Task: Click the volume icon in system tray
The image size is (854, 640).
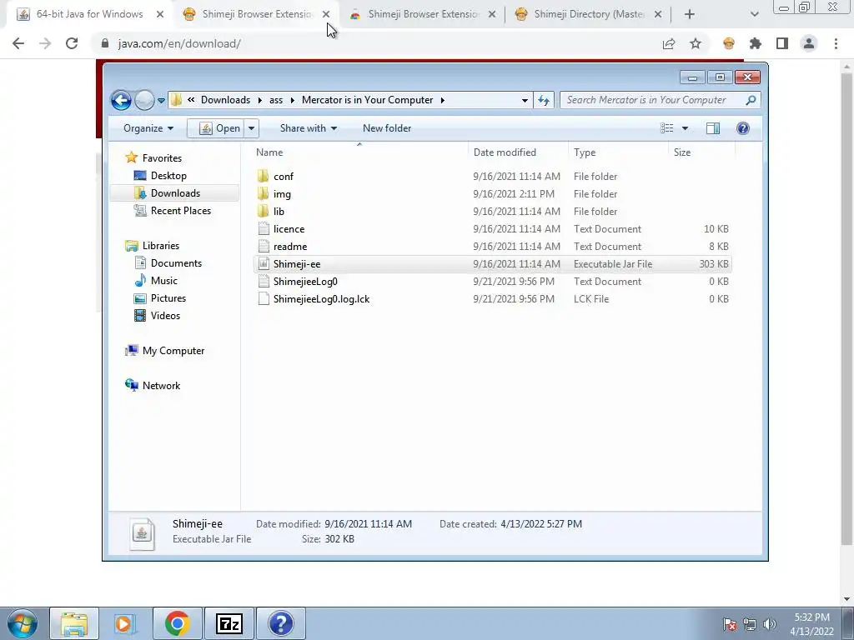Action: [x=769, y=623]
